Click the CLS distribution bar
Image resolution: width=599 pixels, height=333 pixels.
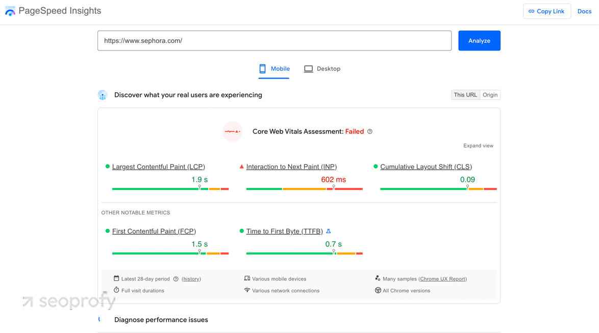439,189
